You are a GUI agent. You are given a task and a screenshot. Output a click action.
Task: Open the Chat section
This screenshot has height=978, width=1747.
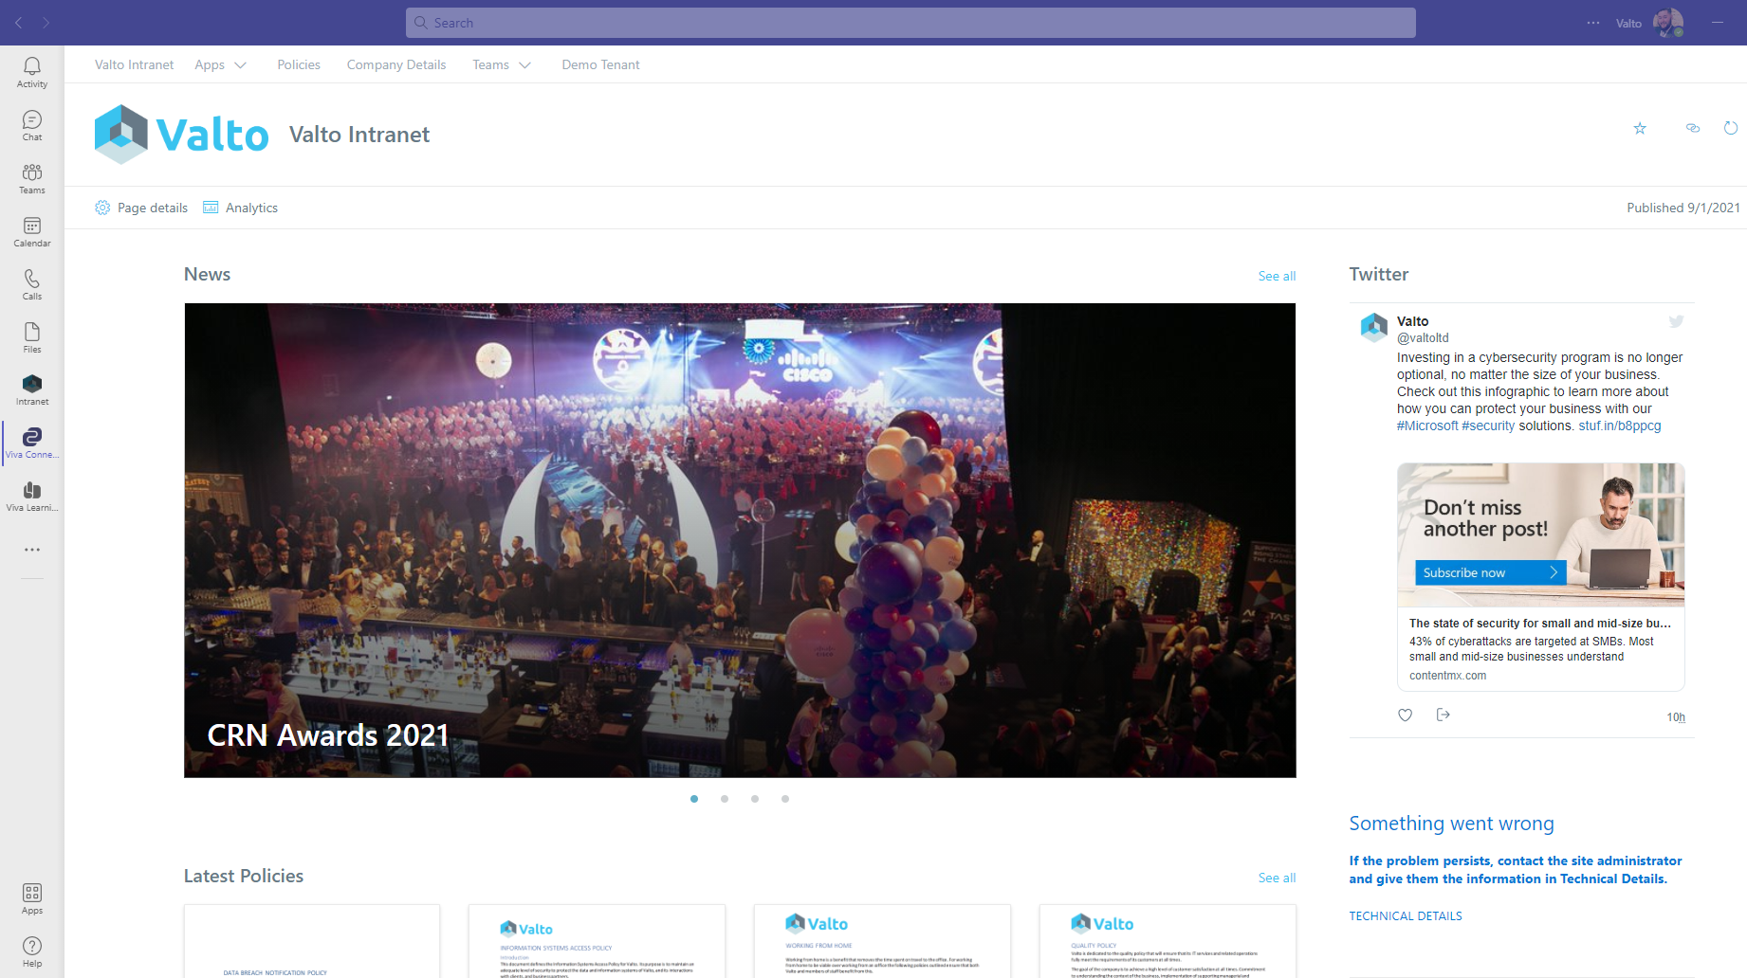[x=31, y=125]
